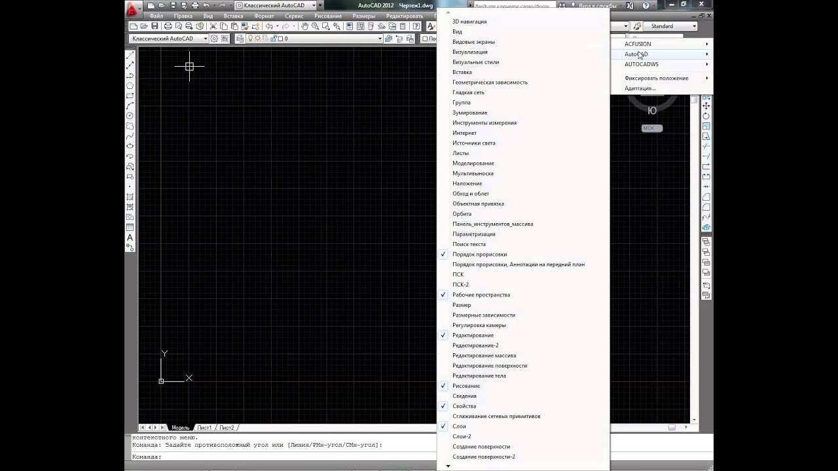
Task: Select the Arc draw tool
Action: tap(130, 105)
